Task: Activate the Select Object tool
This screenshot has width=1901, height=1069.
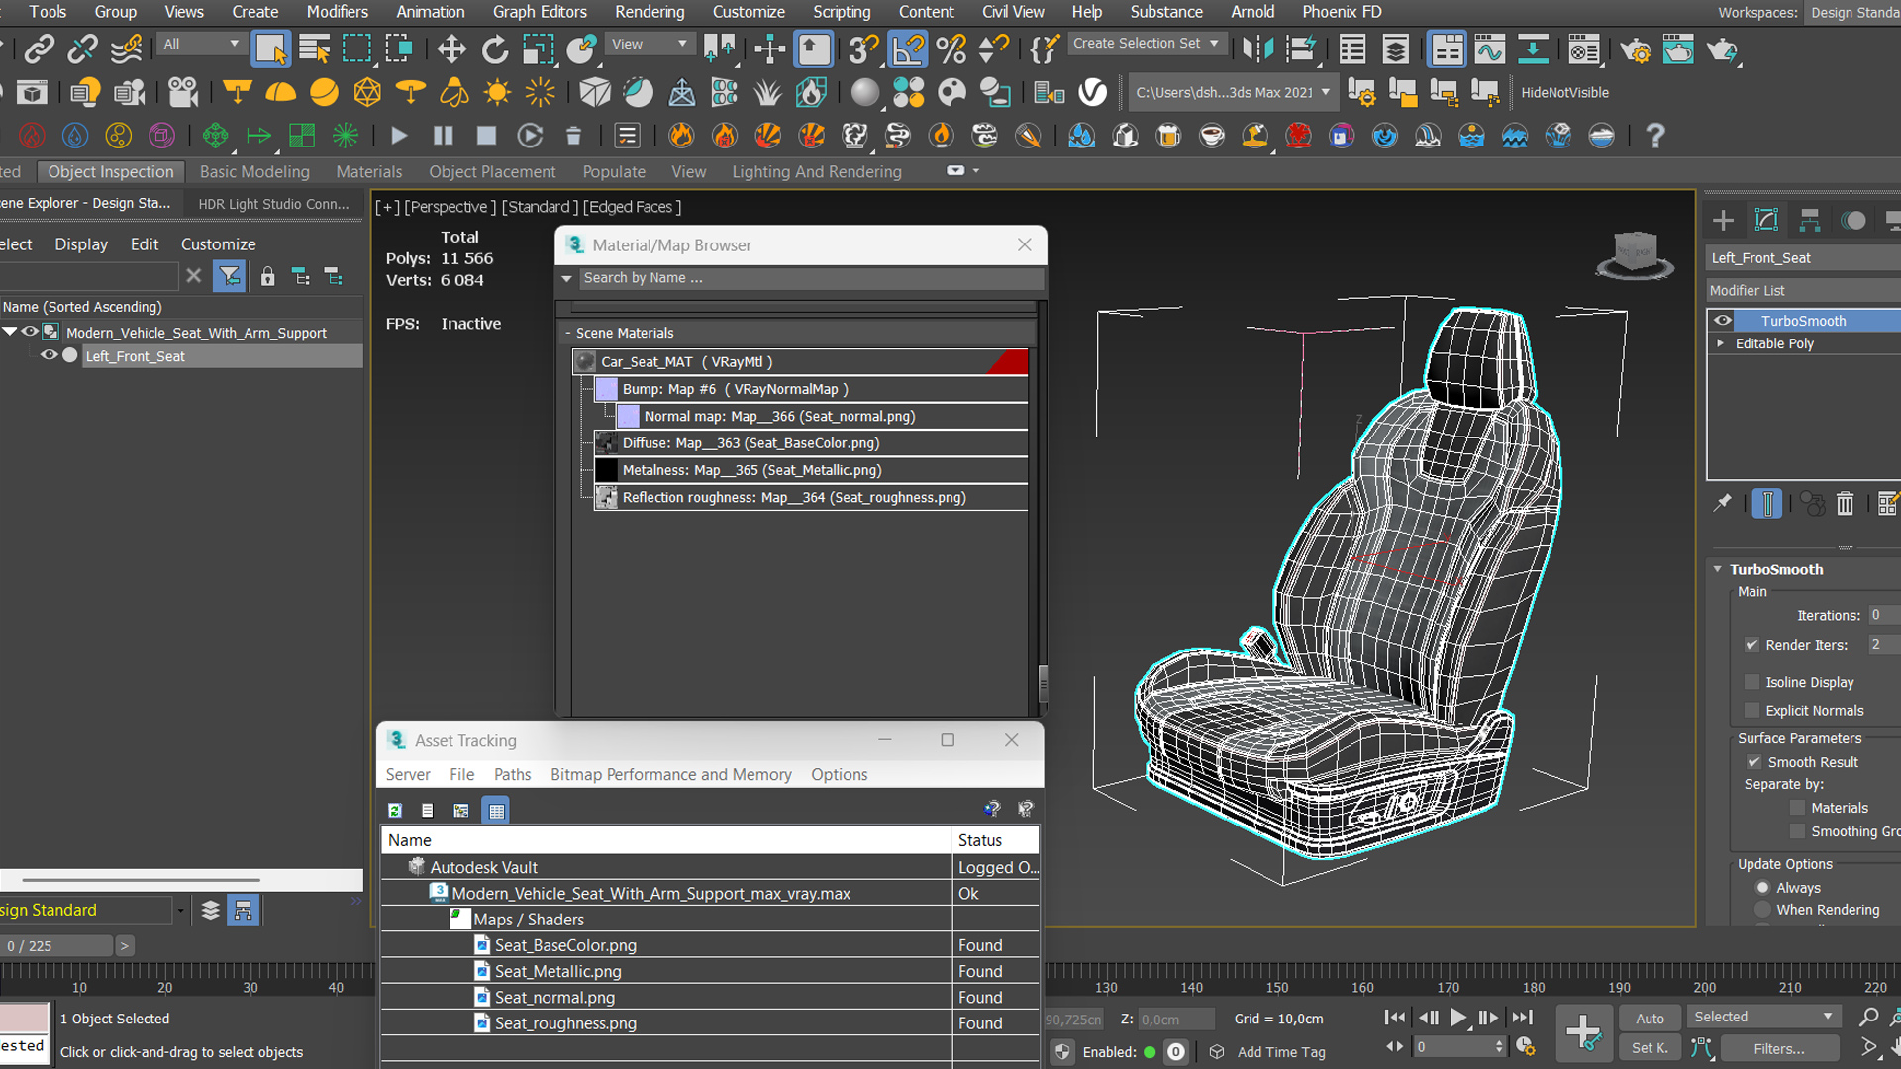Action: pyautogui.click(x=270, y=49)
